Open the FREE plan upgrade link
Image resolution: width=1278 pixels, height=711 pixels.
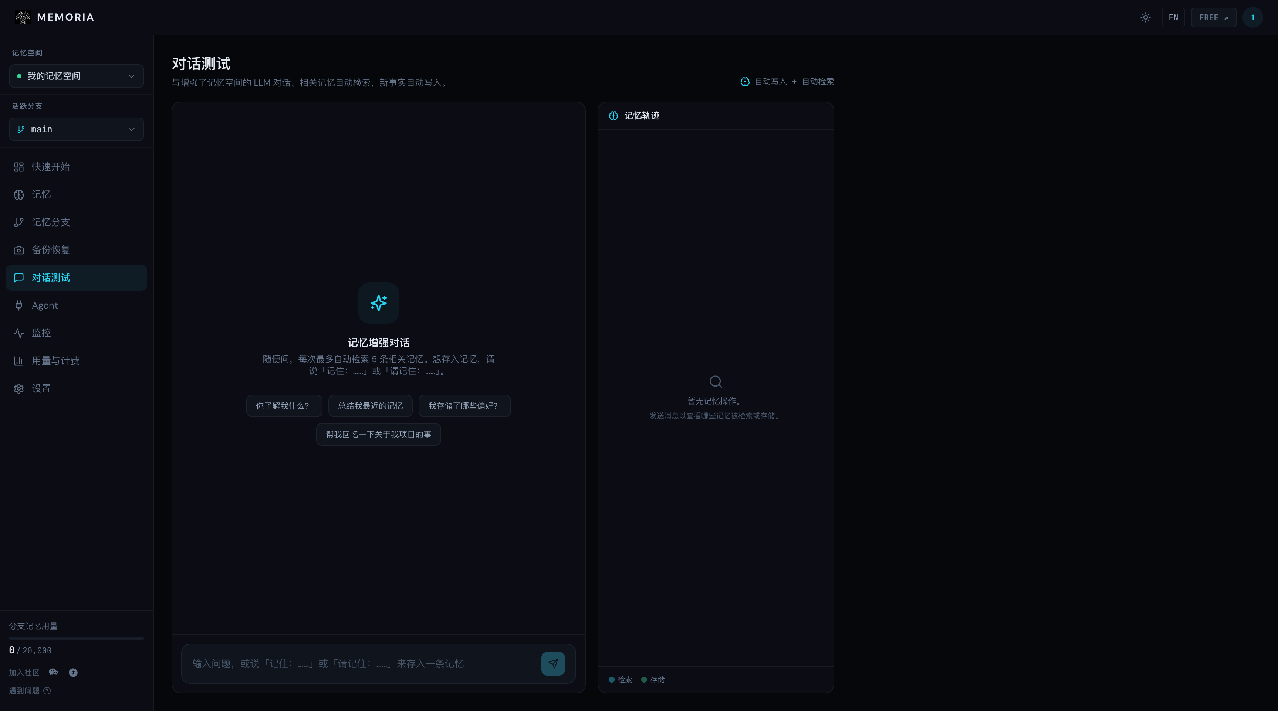(x=1213, y=17)
